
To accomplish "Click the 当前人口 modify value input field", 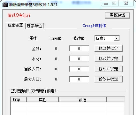I will click(x=79, y=69).
